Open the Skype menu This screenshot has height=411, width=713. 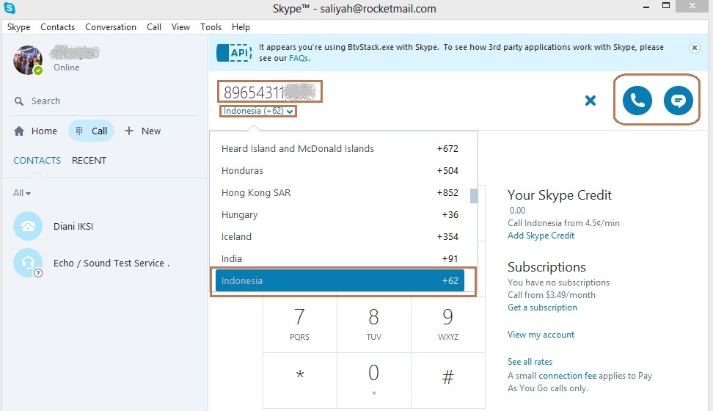[18, 27]
